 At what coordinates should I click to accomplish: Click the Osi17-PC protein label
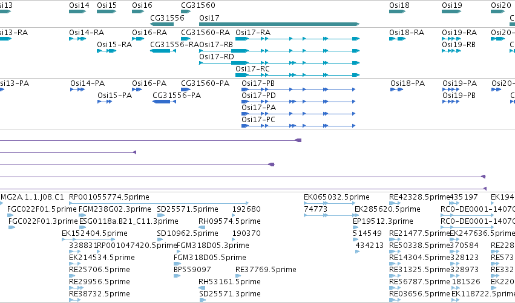258,120
